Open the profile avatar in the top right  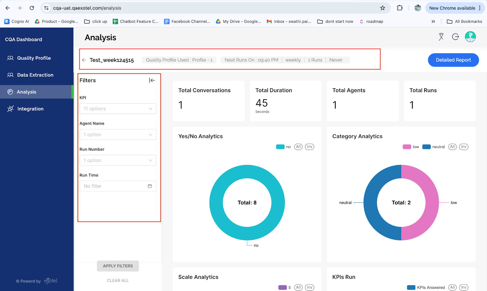pos(470,37)
